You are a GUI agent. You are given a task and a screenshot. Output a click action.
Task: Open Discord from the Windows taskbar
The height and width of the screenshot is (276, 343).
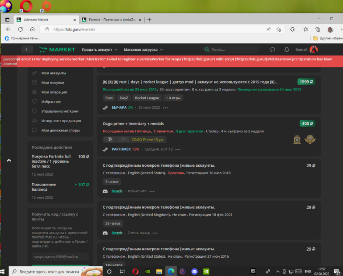(x=194, y=271)
